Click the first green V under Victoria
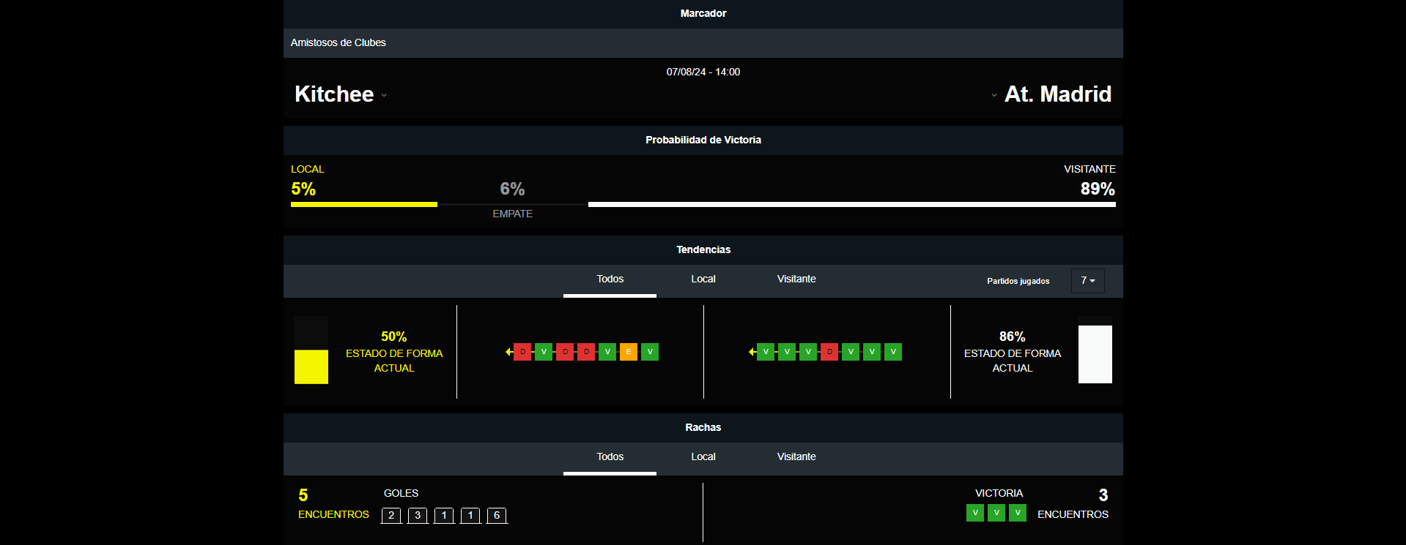This screenshot has width=1406, height=545. pyautogui.click(x=975, y=513)
